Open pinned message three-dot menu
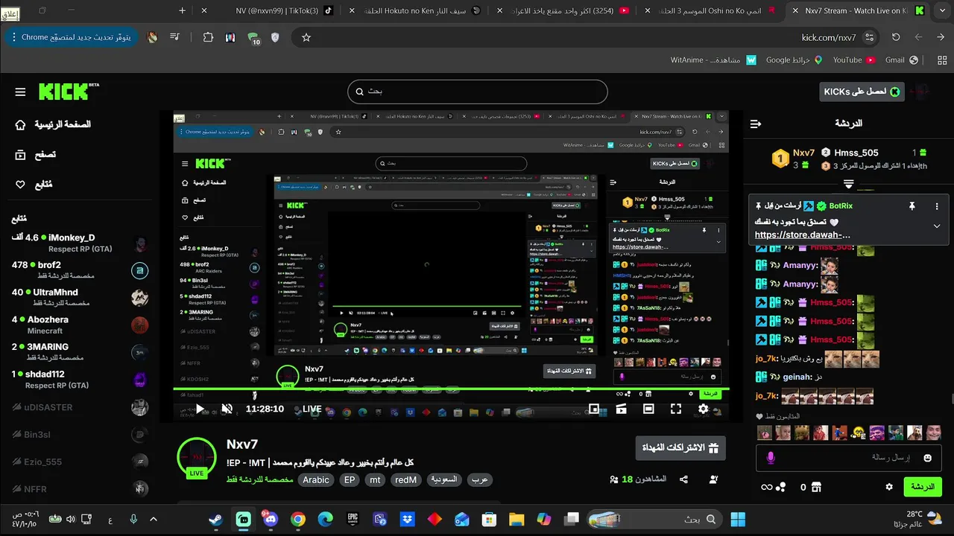This screenshot has height=536, width=954. 937,206
